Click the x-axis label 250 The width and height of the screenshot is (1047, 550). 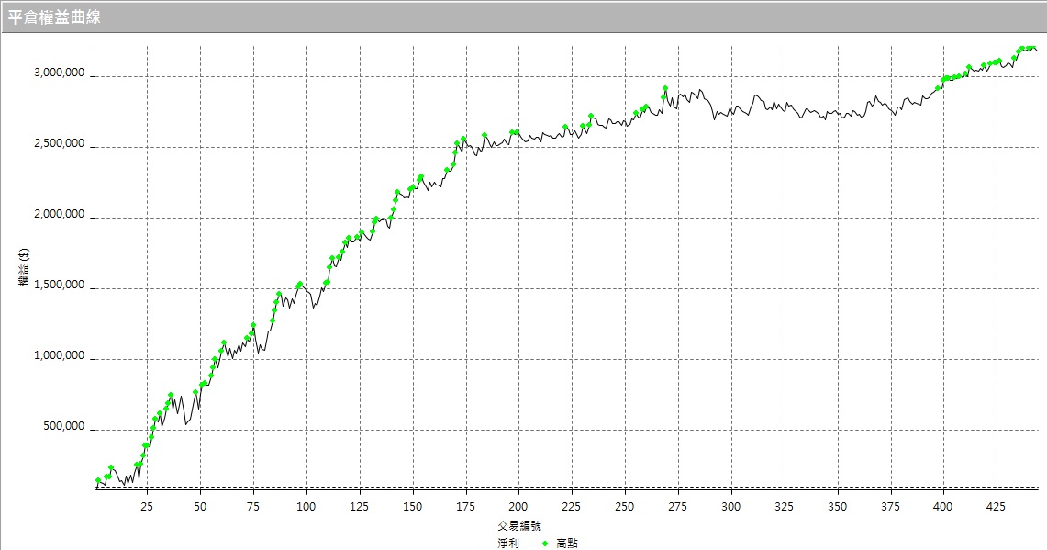624,507
